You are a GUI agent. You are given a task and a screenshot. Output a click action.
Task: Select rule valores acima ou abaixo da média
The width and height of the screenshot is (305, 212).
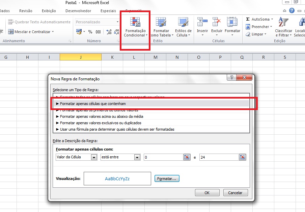[x=151, y=116]
